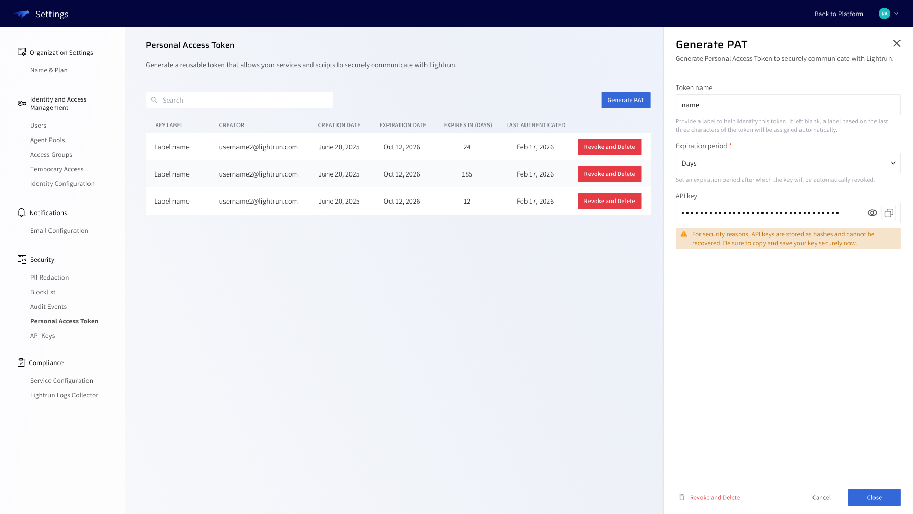Click the Identity and Access Management key icon
This screenshot has width=913, height=514.
pos(21,103)
